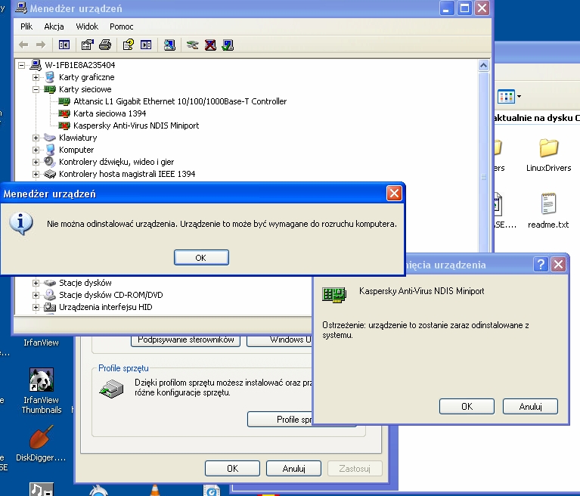Click the Back arrow in Device Manager toolbar

(x=23, y=45)
